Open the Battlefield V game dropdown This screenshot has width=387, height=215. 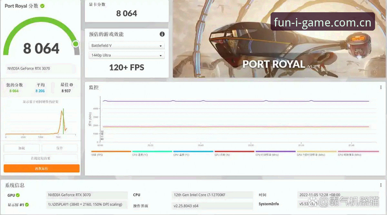127,46
